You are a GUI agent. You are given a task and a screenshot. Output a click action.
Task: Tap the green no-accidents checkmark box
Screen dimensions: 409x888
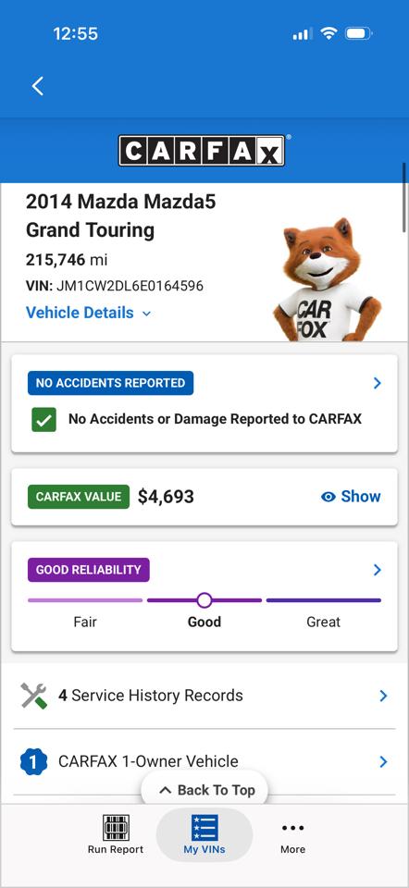43,420
